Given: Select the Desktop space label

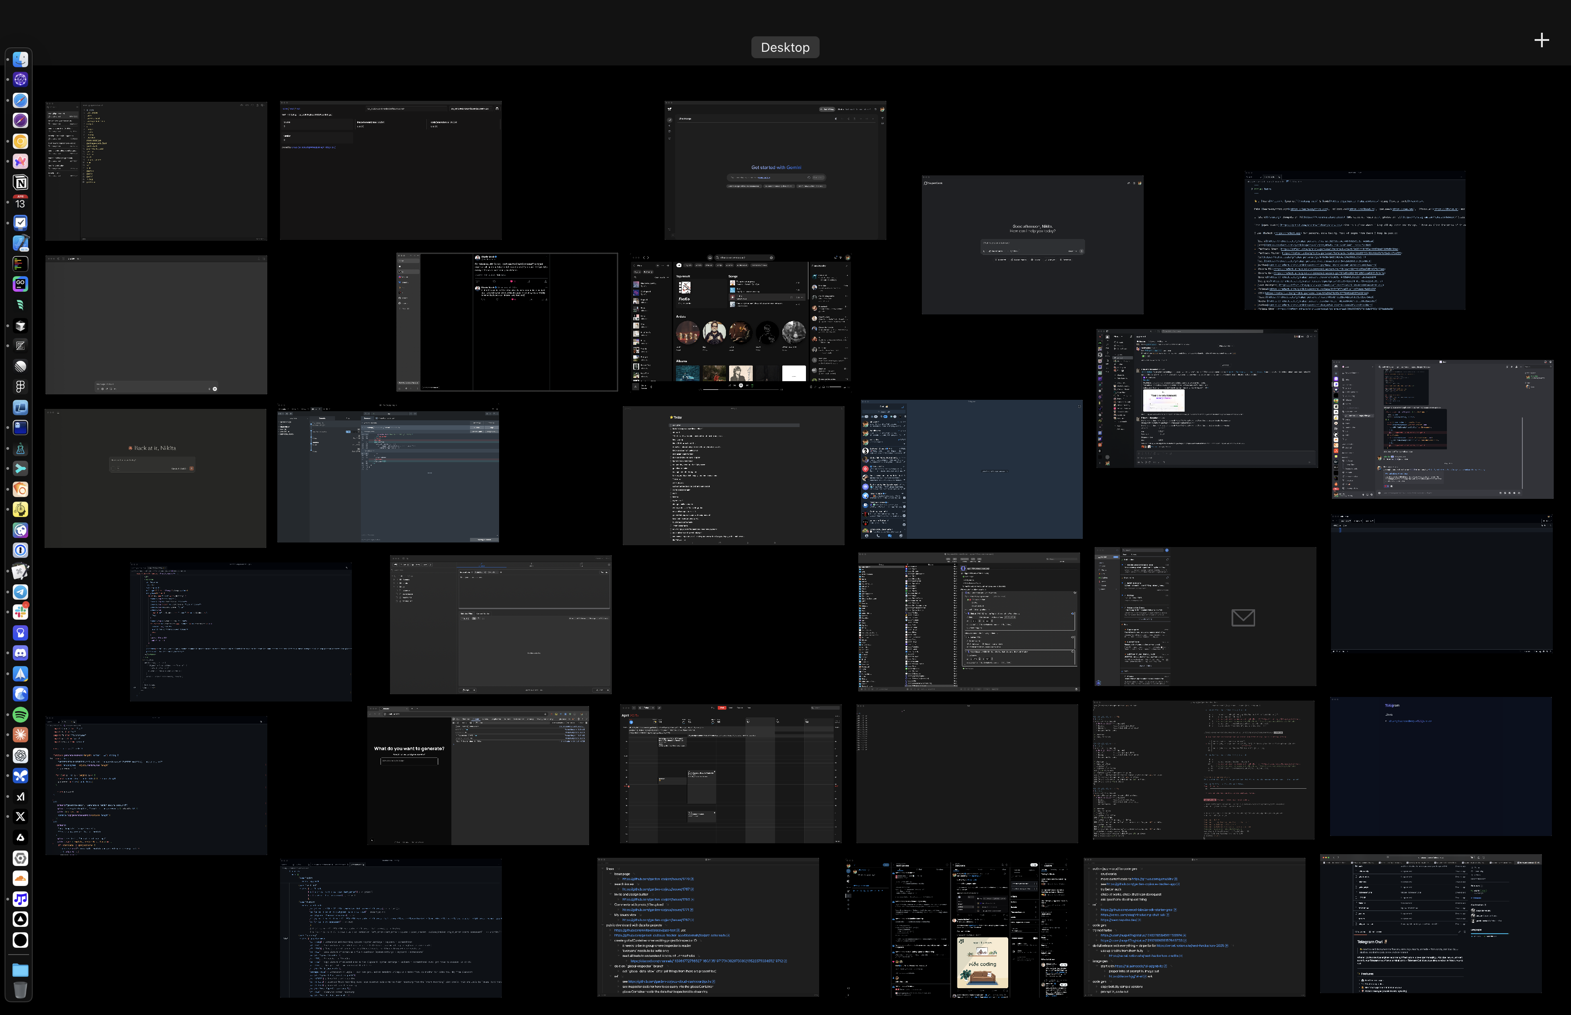Looking at the screenshot, I should (785, 47).
